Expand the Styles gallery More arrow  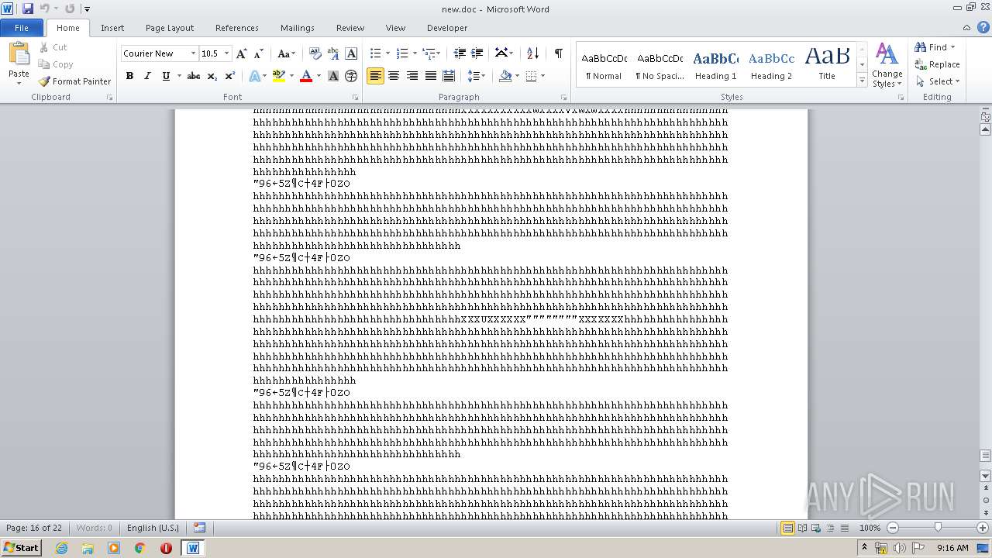(x=862, y=81)
